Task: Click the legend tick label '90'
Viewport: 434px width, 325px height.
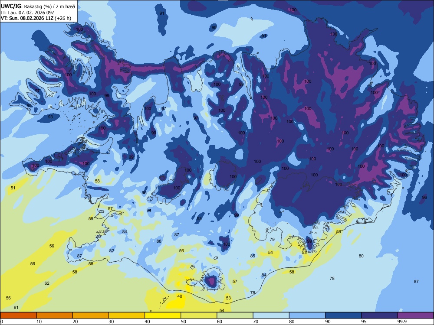Action: 328,322
